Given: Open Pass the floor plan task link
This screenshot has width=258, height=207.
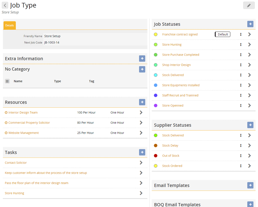Looking at the screenshot, I should click(37, 183).
